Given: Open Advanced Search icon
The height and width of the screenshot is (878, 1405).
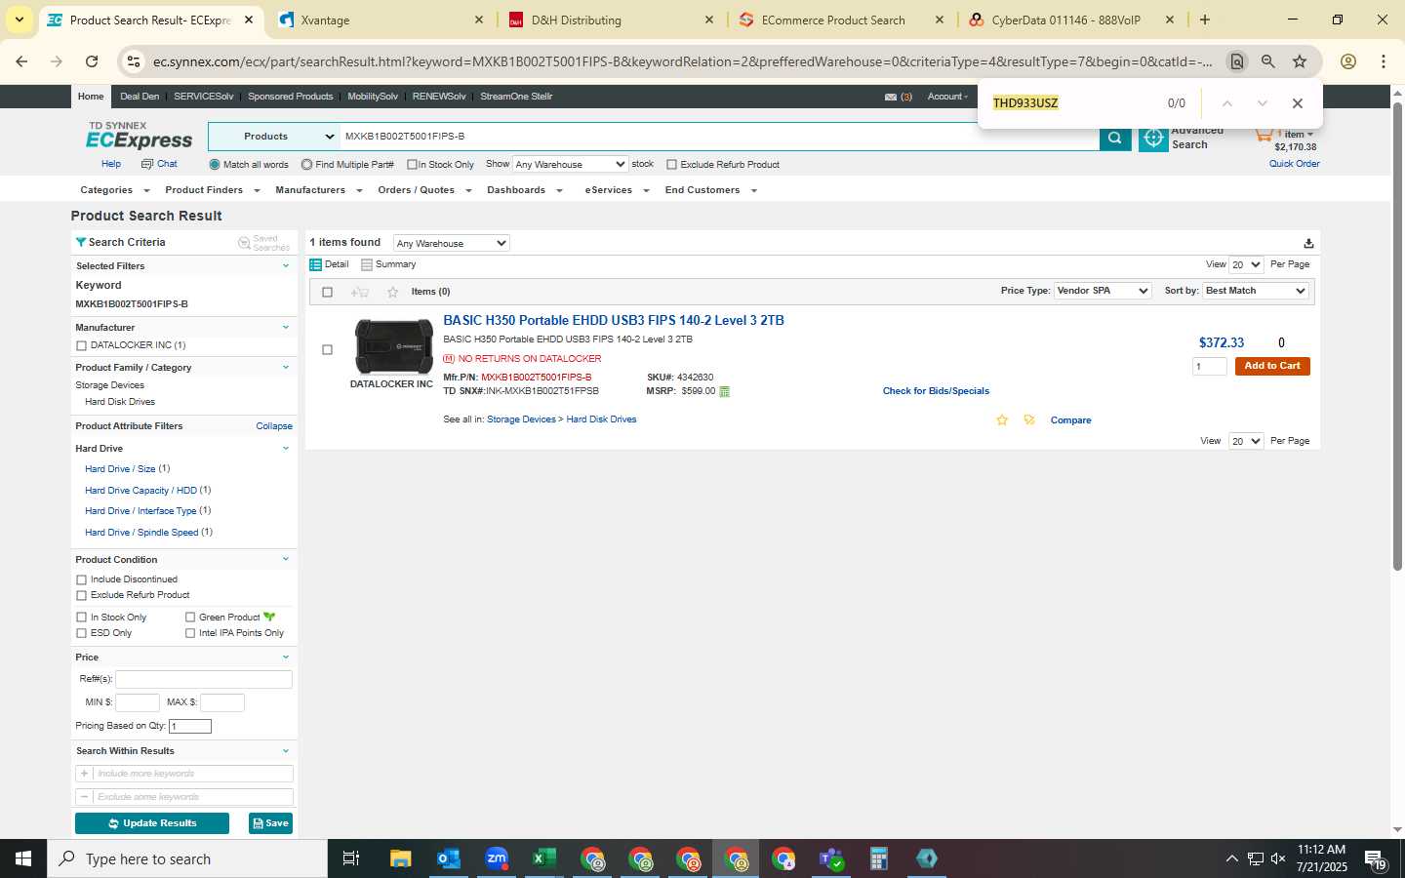Looking at the screenshot, I should pyautogui.click(x=1153, y=139).
